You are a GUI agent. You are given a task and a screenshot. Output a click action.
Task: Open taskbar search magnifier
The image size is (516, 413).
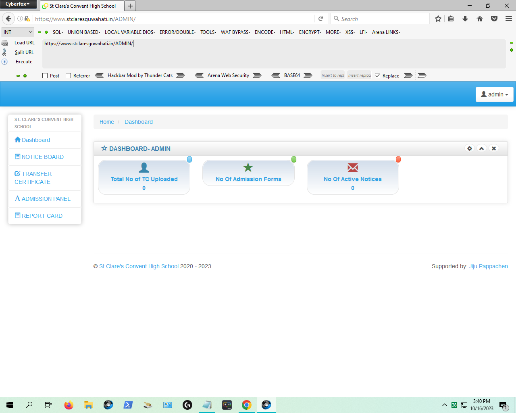click(x=29, y=405)
